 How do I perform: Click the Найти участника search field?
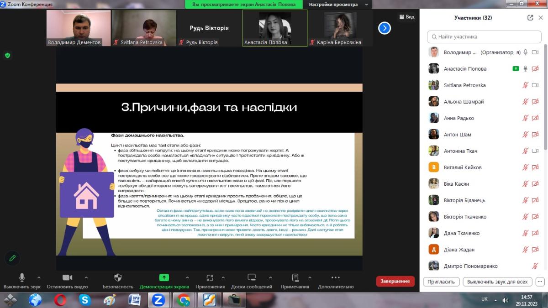click(484, 37)
